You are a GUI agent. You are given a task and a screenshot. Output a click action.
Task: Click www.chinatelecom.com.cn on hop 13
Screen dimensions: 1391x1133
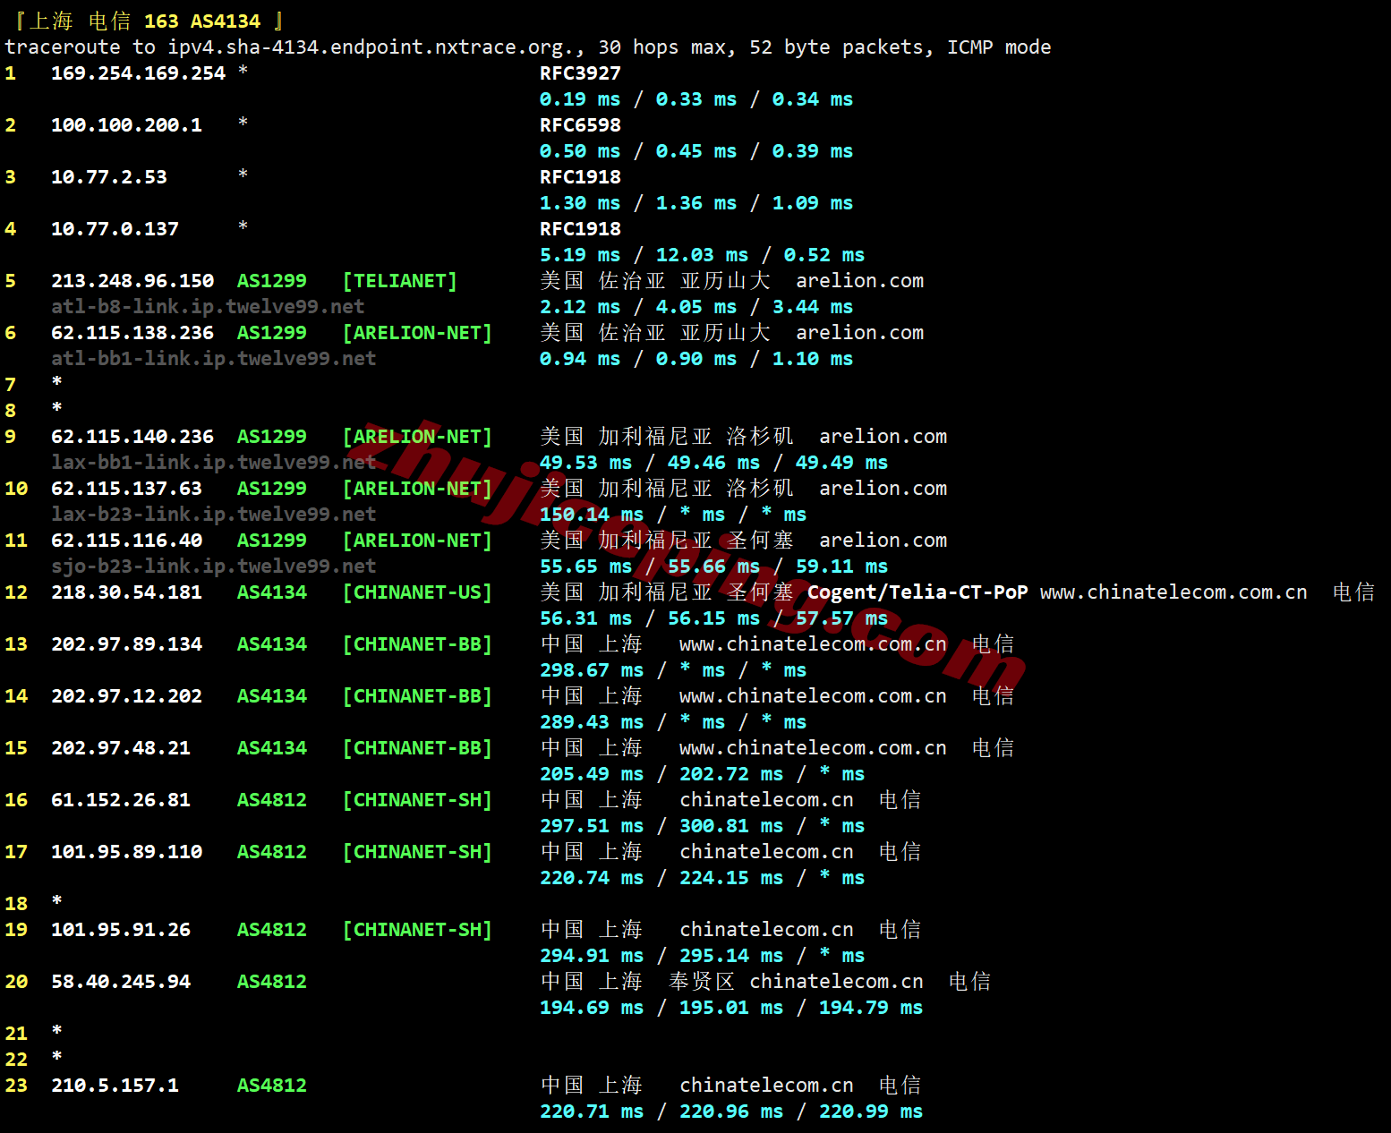pos(813,644)
